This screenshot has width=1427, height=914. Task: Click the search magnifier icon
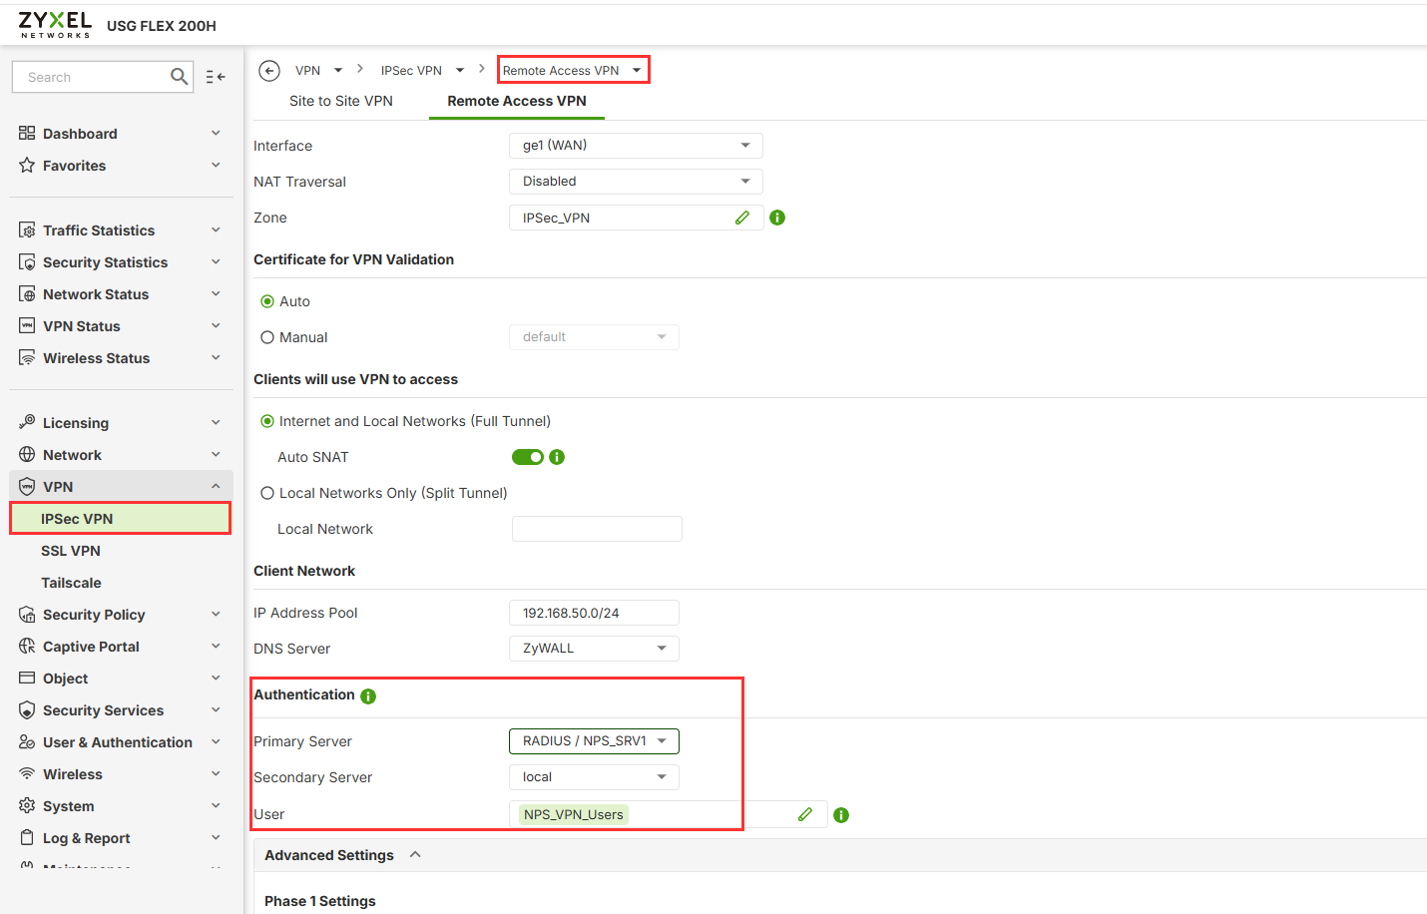click(x=179, y=77)
